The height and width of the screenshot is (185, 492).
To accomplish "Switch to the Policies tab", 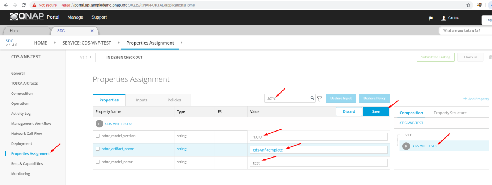I will click(174, 100).
